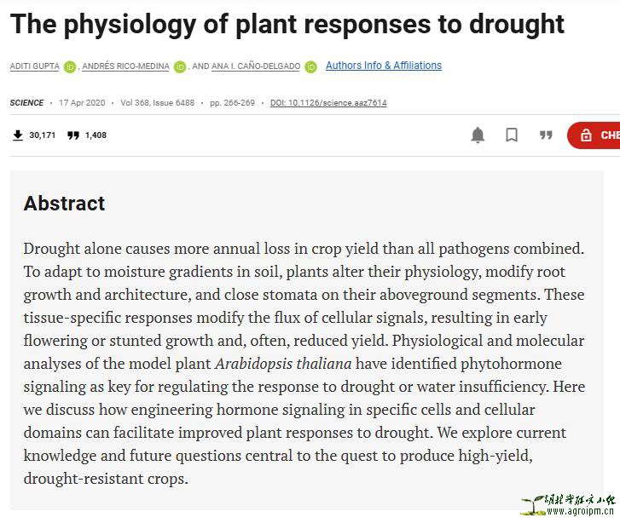Bookmark this article with the bookmark icon
The width and height of the screenshot is (620, 523).
[512, 135]
